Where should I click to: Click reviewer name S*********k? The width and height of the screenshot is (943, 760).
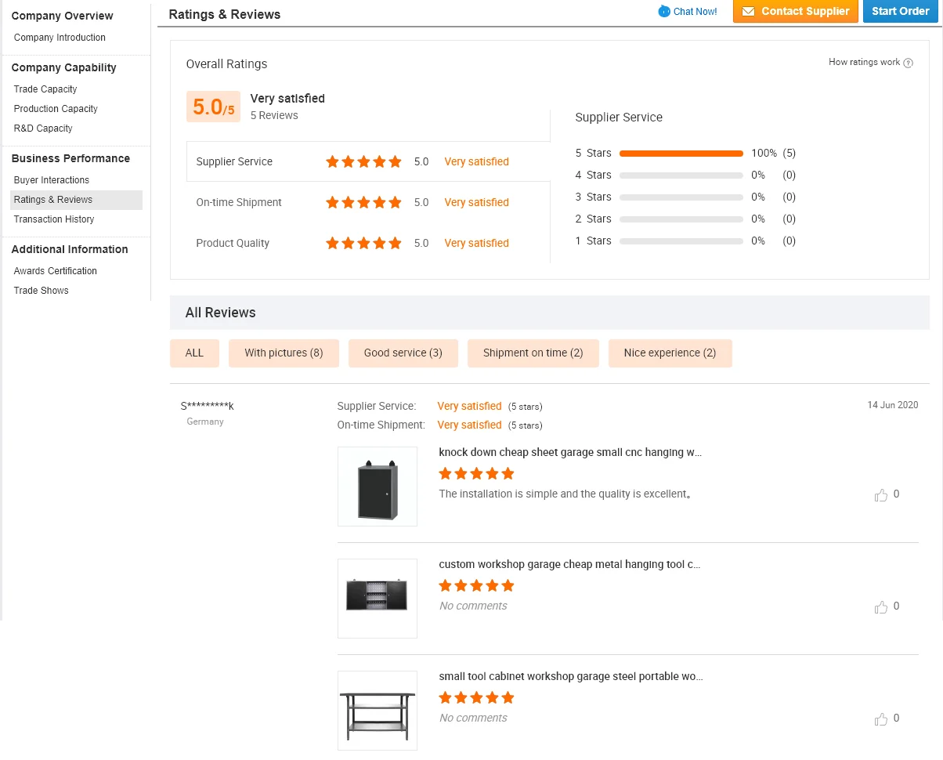point(207,406)
